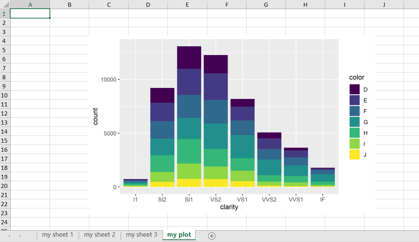Select the blue F legend swatch
The image size is (419, 242).
pyautogui.click(x=354, y=111)
